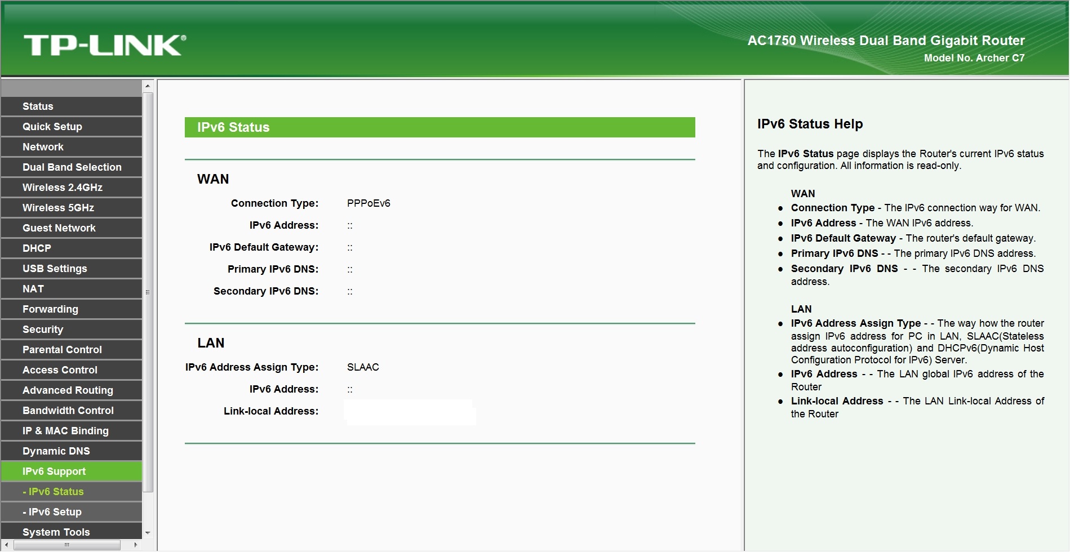
Task: Open Dual Band Selection page
Action: point(72,167)
